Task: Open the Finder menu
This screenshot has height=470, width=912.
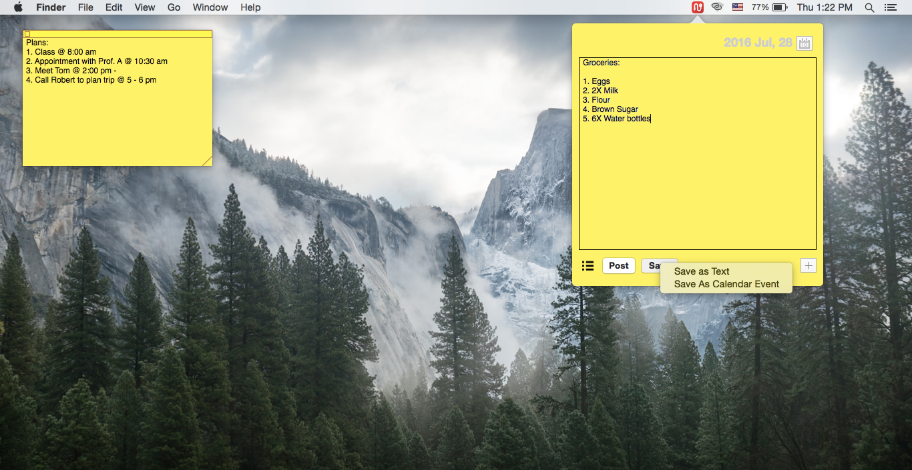Action: (x=51, y=7)
